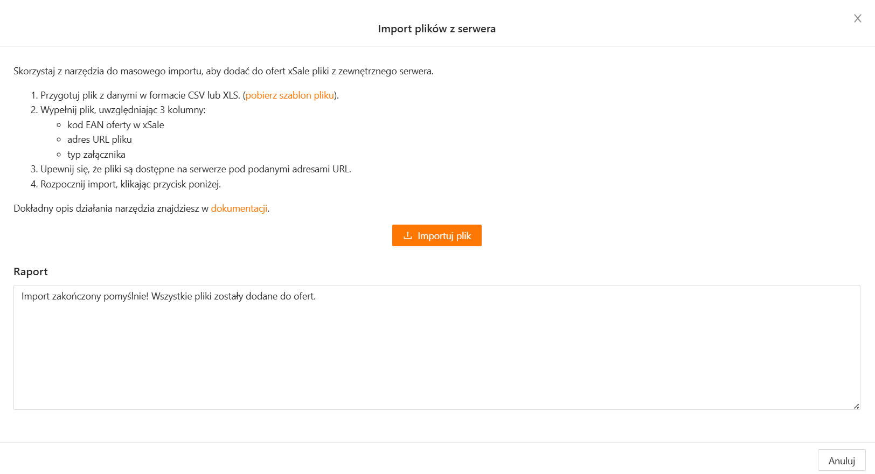Click an empty area of the Raport text area
Viewport: 875px width, 474px height.
[436, 356]
